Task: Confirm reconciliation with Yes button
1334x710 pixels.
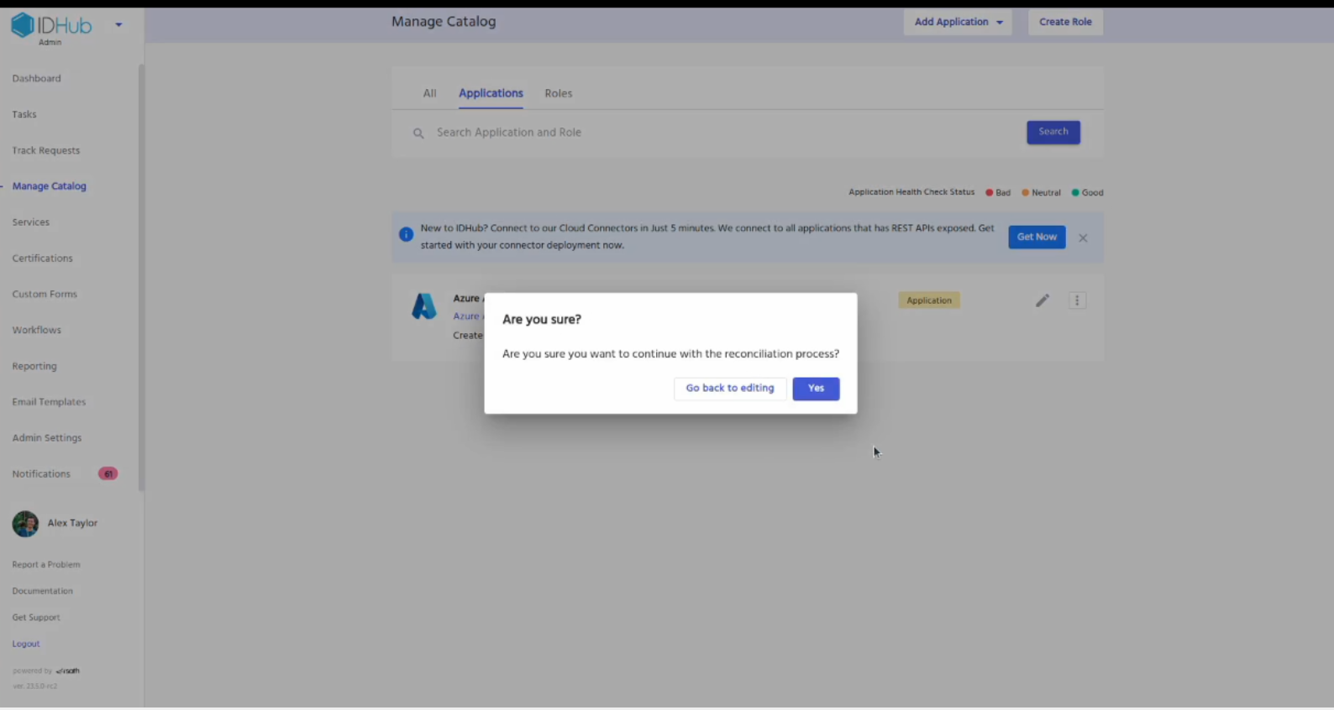Action: click(x=815, y=389)
